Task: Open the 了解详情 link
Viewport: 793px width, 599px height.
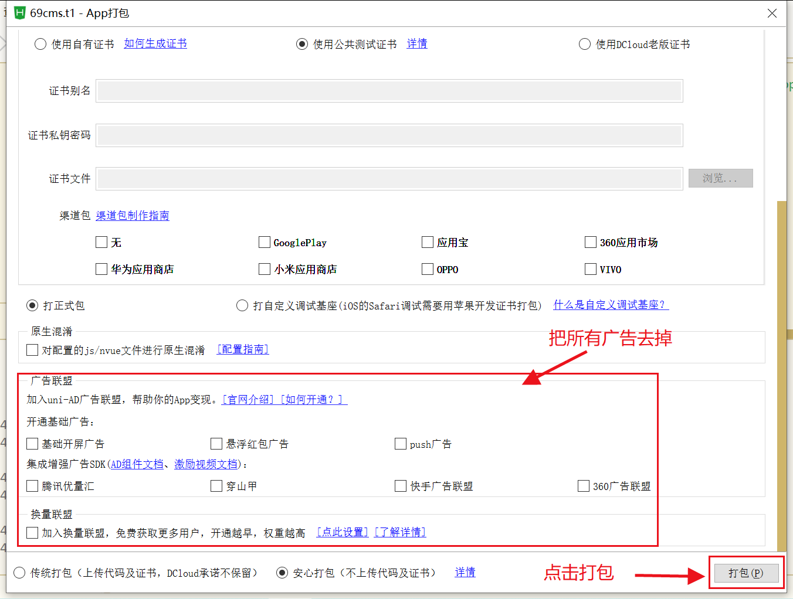Action: [400, 532]
